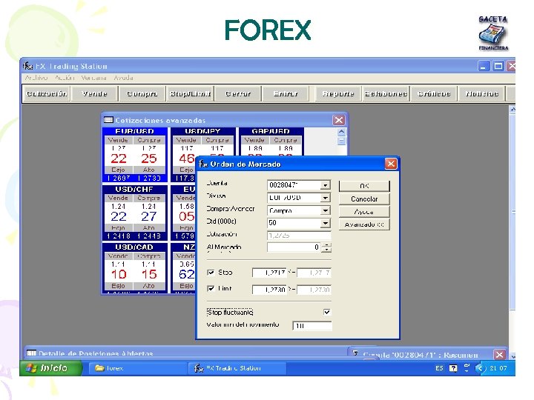Click the Cerrar toolbar button
Viewport: 534px width, 400px height.
(238, 93)
